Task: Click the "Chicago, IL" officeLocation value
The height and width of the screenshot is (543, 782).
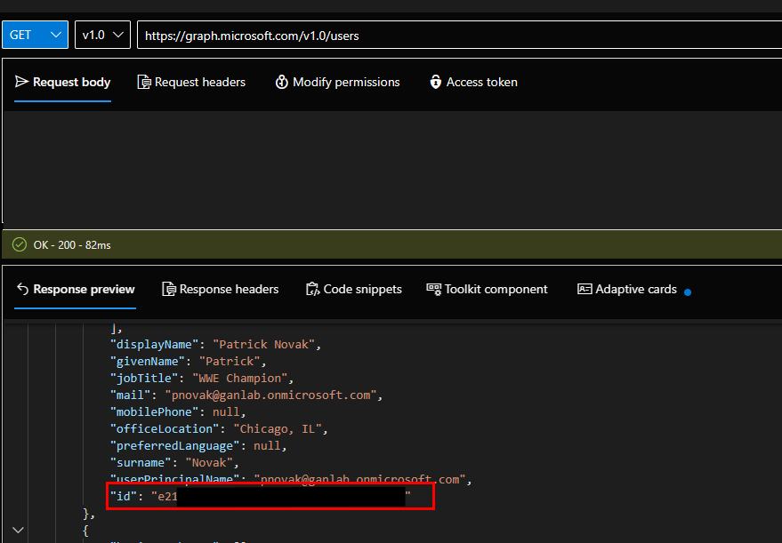Action: [280, 428]
